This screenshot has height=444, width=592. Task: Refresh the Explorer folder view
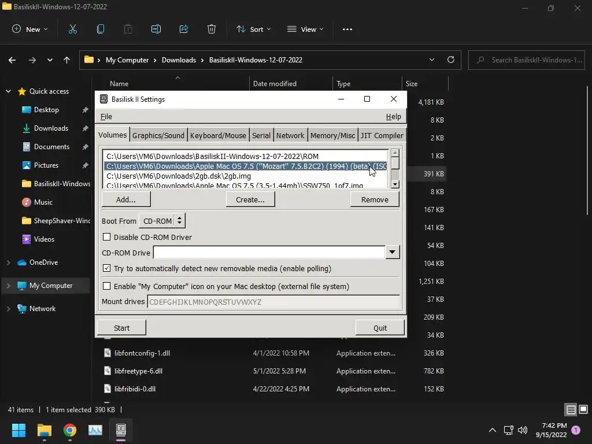pos(451,60)
